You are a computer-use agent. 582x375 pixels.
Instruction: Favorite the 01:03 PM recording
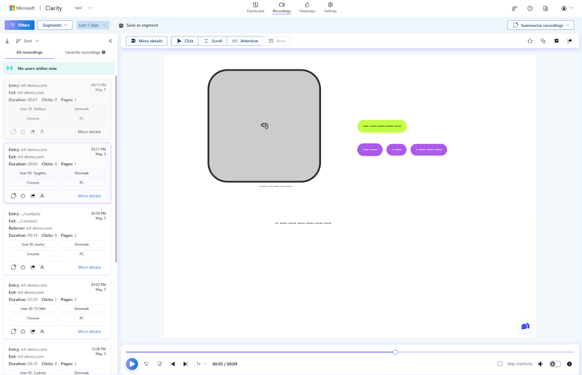(x=23, y=331)
